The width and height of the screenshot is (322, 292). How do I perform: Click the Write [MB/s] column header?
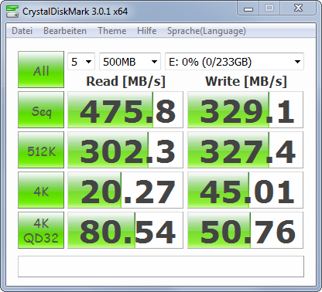246,82
